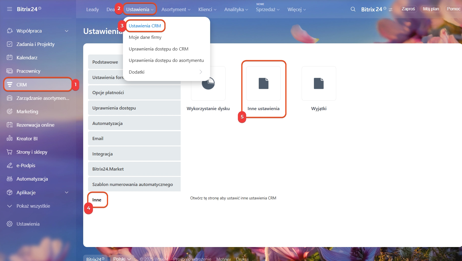Image resolution: width=462 pixels, height=261 pixels.
Task: Click the hamburger menu icon
Action: point(9,9)
